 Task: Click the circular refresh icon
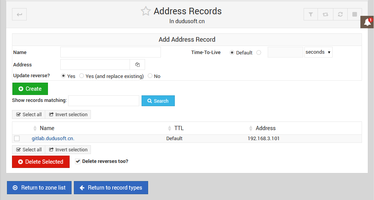pyautogui.click(x=340, y=15)
